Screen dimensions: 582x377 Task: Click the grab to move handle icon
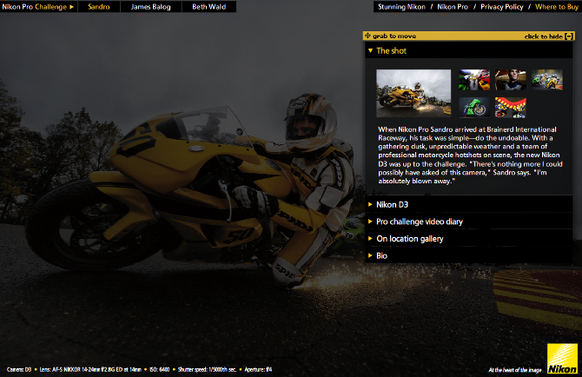(x=367, y=36)
